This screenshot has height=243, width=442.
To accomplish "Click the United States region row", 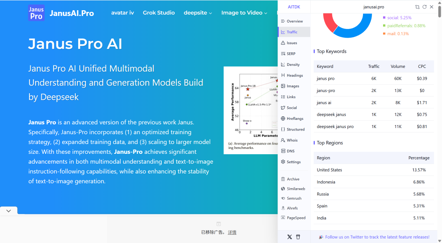I will pyautogui.click(x=374, y=170).
